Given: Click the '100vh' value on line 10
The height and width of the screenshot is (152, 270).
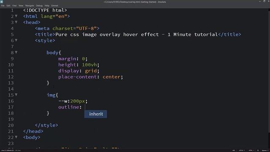Looking at the screenshot, I should (89, 65).
